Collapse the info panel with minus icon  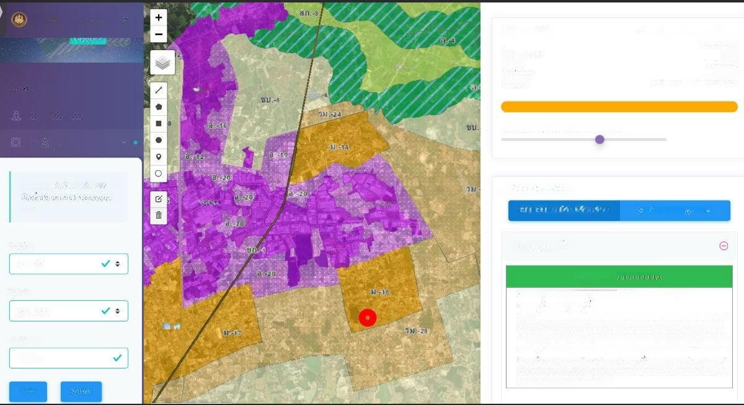point(723,246)
